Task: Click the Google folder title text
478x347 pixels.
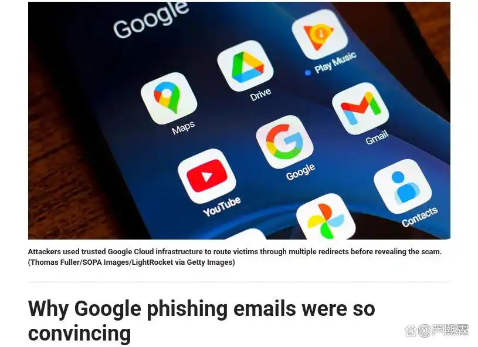Action: tap(151, 19)
